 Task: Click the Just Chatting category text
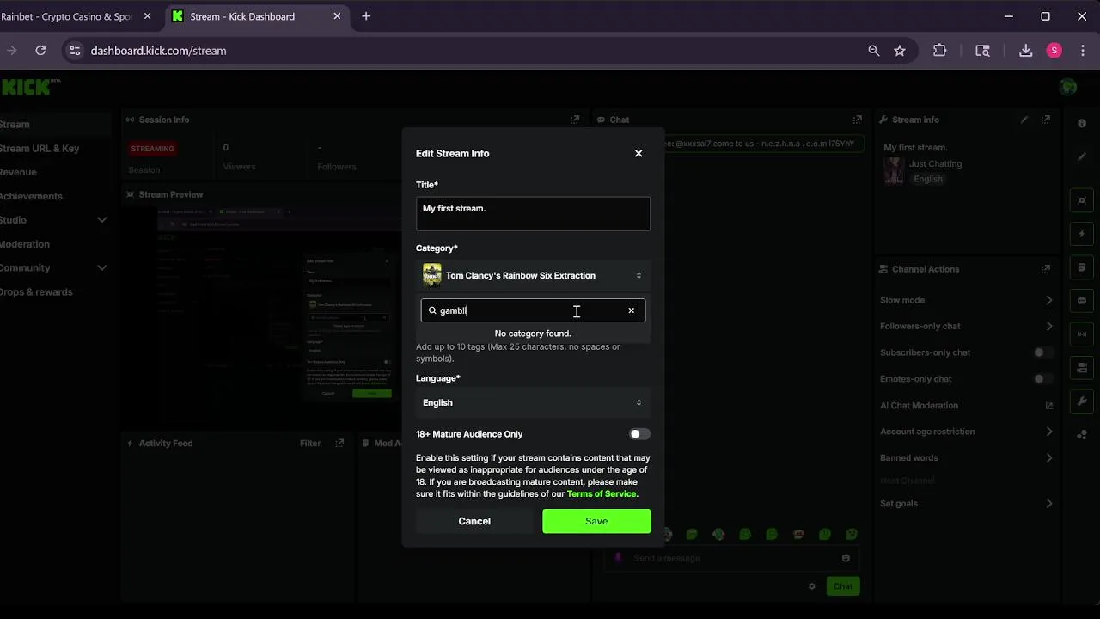click(x=935, y=163)
